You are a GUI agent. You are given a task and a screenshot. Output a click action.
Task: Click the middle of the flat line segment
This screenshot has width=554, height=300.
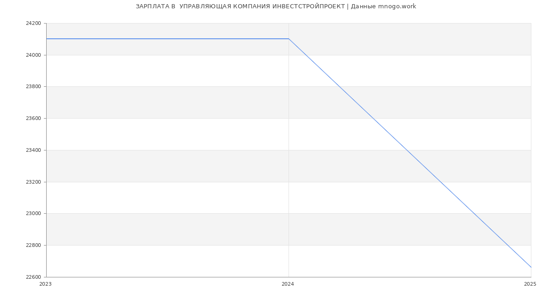point(168,39)
